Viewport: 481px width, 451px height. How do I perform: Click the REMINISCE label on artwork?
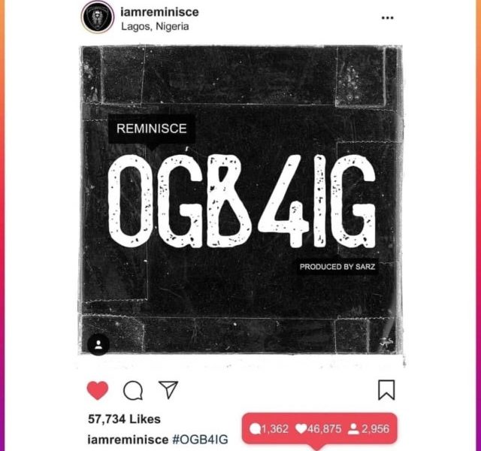click(152, 129)
